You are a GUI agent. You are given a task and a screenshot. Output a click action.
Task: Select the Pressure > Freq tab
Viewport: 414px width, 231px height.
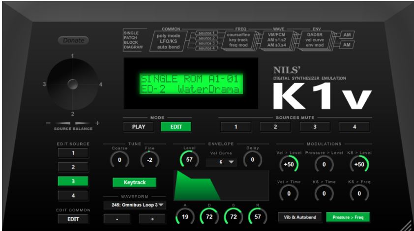[x=348, y=217]
